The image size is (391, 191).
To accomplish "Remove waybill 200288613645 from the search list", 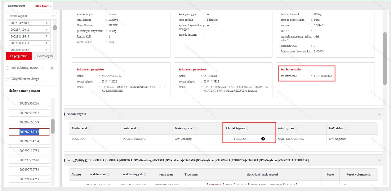I will 46,36.
